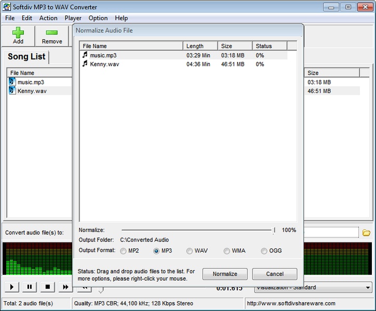Sort the dialog list by Length column
Screen dimensions: 376x311
[x=200, y=46]
